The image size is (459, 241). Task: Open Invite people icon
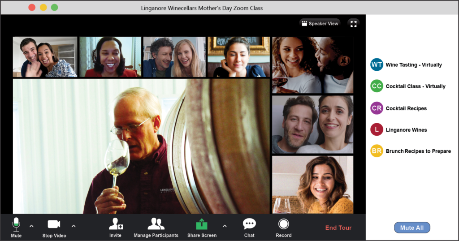[116, 224]
